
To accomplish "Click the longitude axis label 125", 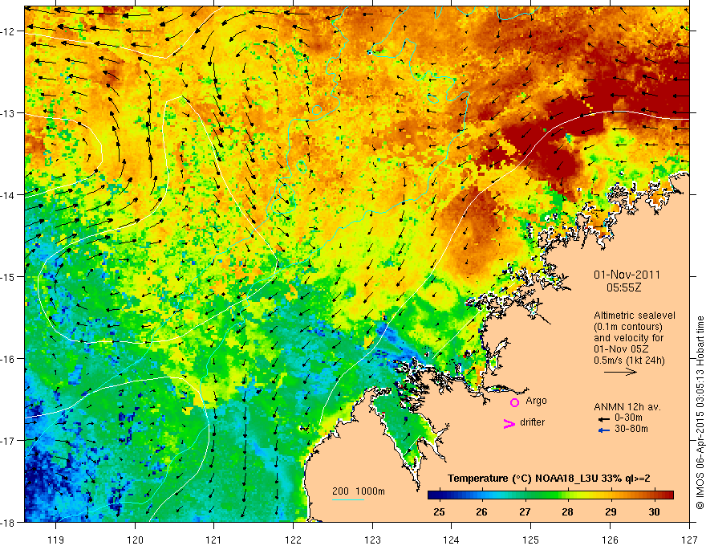I will [531, 540].
